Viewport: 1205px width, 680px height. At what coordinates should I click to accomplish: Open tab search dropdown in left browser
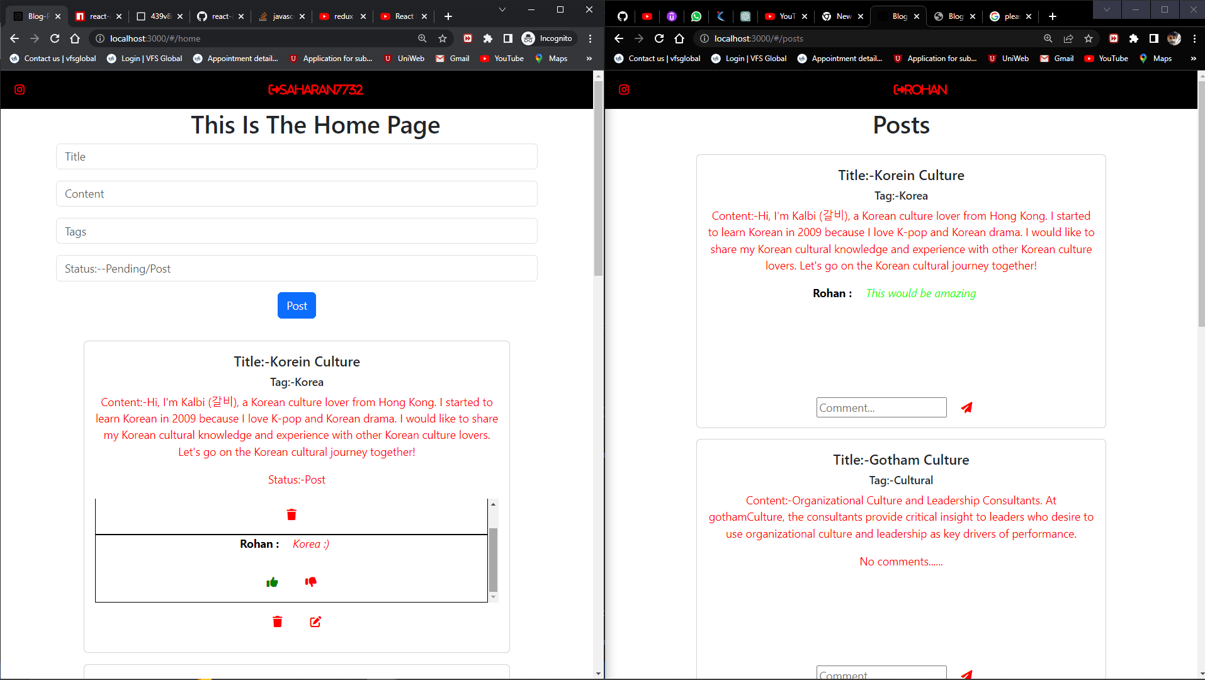(x=502, y=9)
